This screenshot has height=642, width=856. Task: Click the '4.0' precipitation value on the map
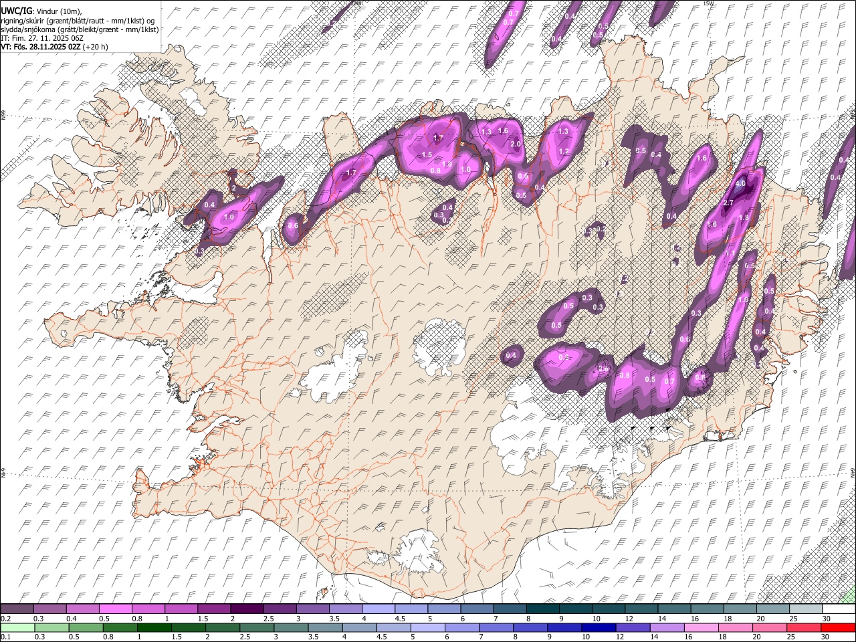[x=740, y=183]
